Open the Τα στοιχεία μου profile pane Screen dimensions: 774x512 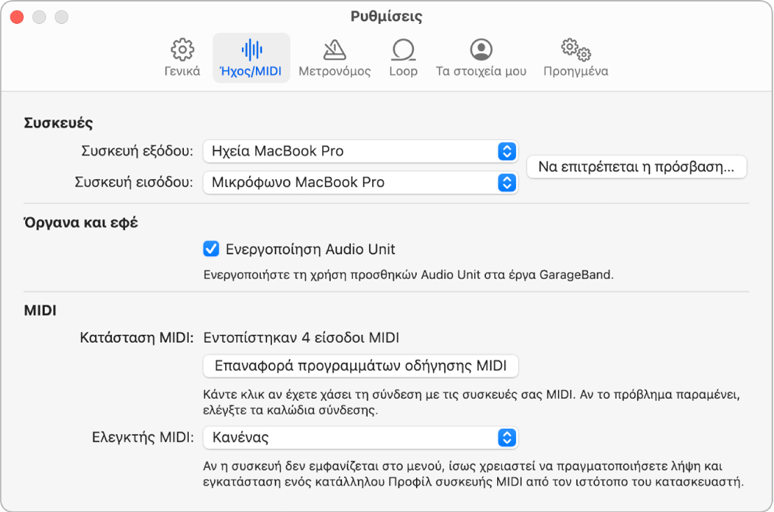pyautogui.click(x=483, y=57)
